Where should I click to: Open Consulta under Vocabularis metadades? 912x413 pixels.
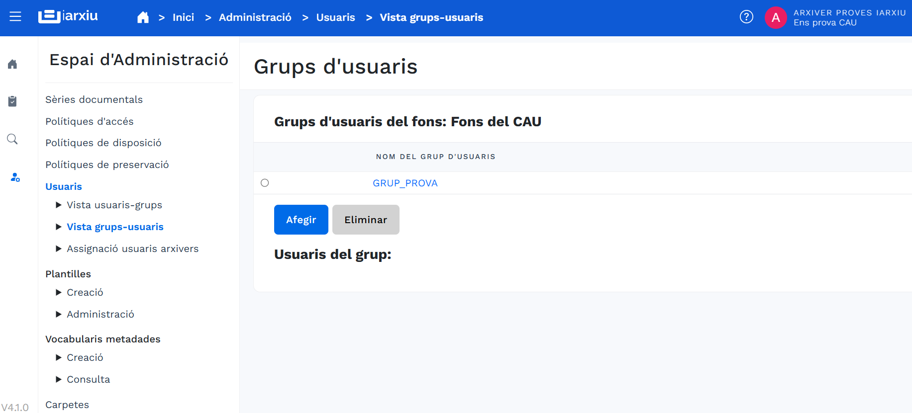[x=89, y=379]
